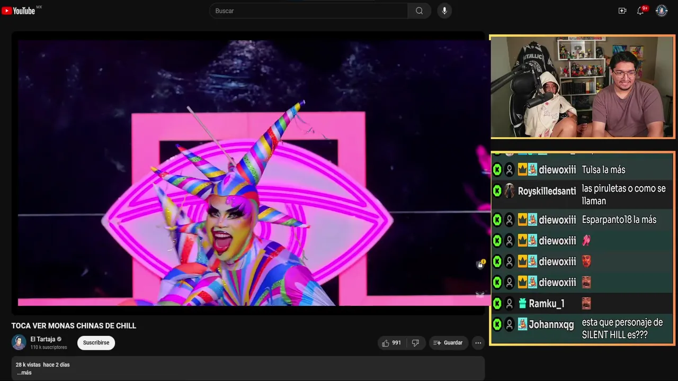Open the YouTube home logo
678x381 pixels.
pyautogui.click(x=19, y=11)
